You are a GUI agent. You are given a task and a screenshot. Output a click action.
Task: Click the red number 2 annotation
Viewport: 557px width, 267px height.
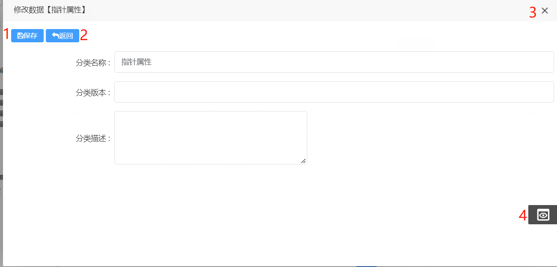[84, 35]
